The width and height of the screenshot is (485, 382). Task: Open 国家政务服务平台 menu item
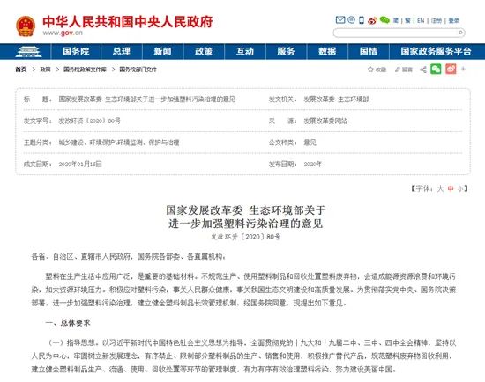point(436,52)
